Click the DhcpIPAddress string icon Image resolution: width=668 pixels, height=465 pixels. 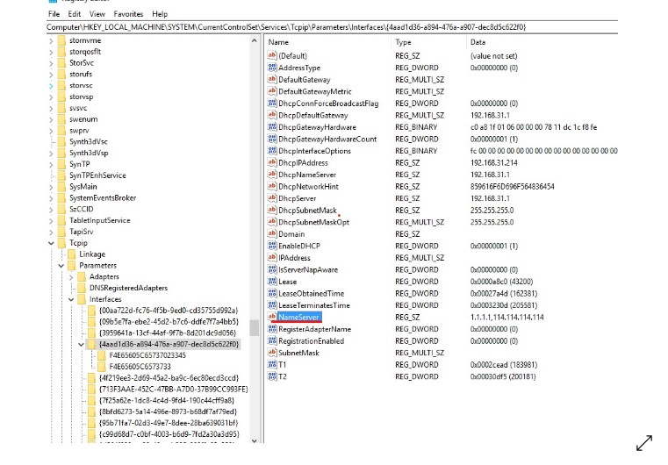(272, 162)
